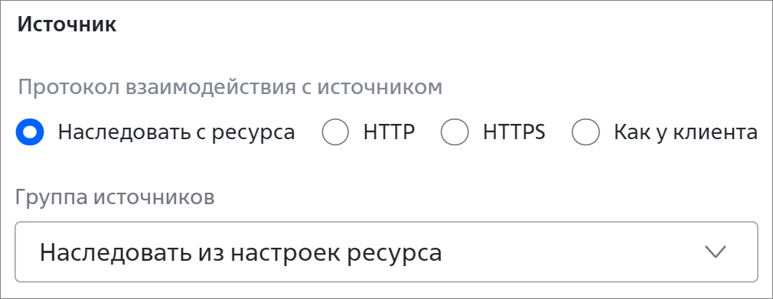Expand the source group list via the down arrow

click(x=716, y=252)
